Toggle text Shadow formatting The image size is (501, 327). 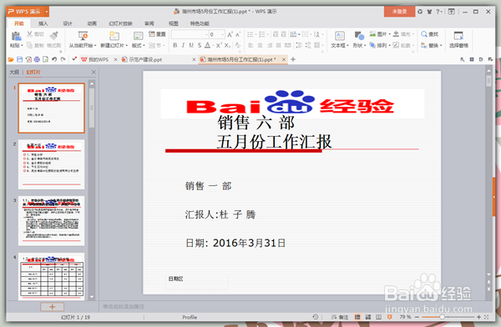coord(200,45)
